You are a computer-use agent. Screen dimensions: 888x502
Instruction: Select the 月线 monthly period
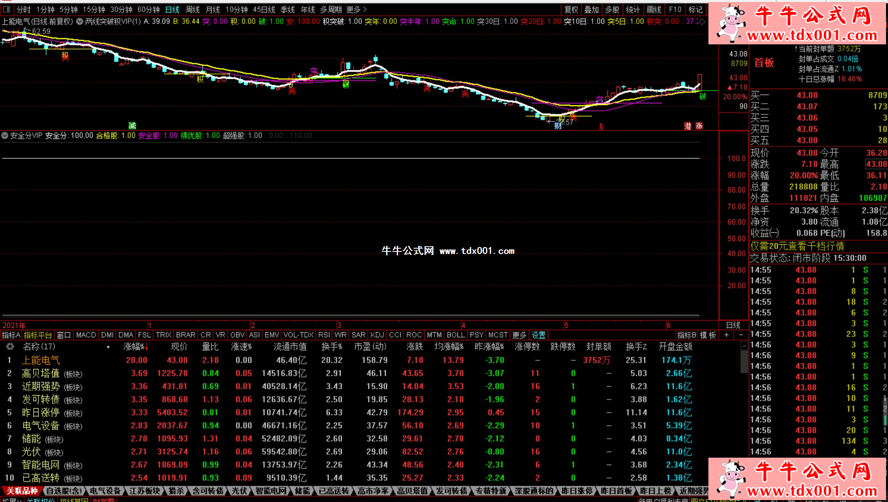pos(213,10)
